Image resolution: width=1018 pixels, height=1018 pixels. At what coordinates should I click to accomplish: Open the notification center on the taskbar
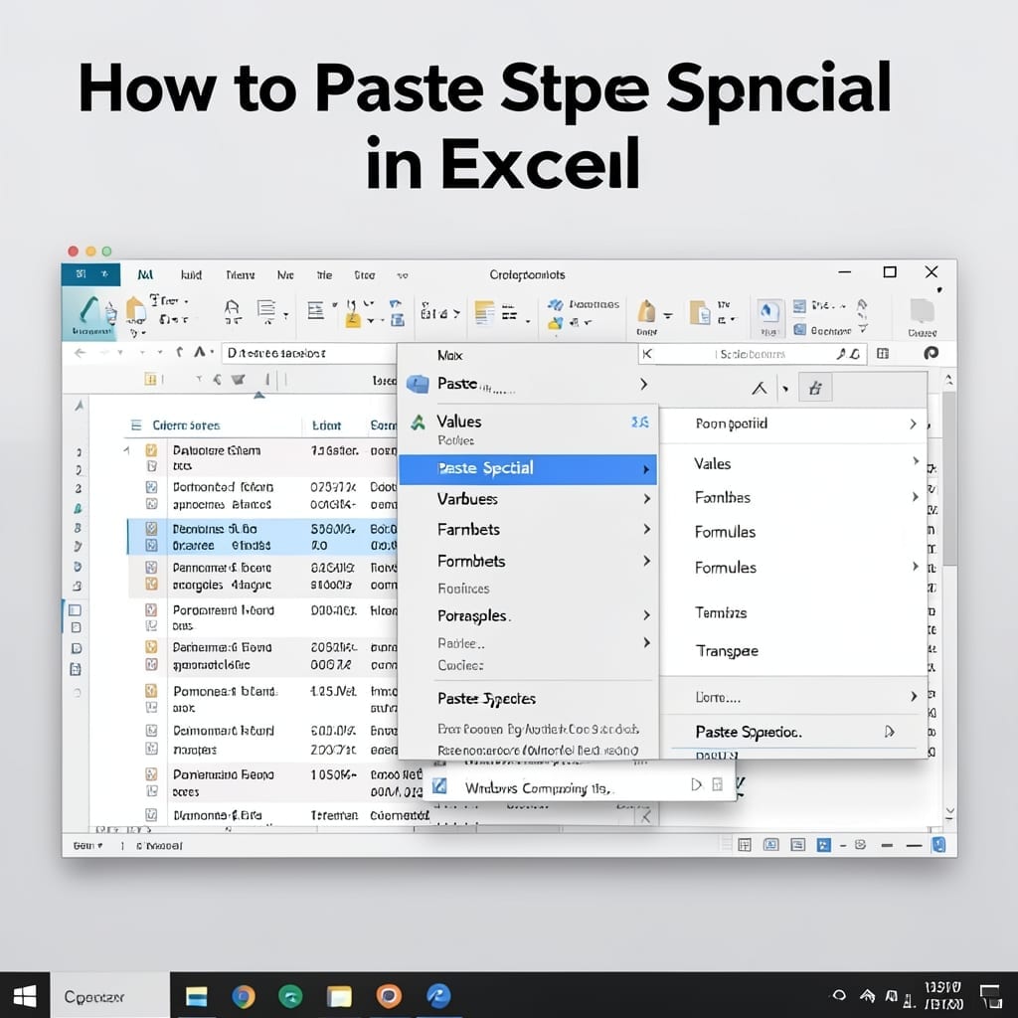tap(991, 996)
